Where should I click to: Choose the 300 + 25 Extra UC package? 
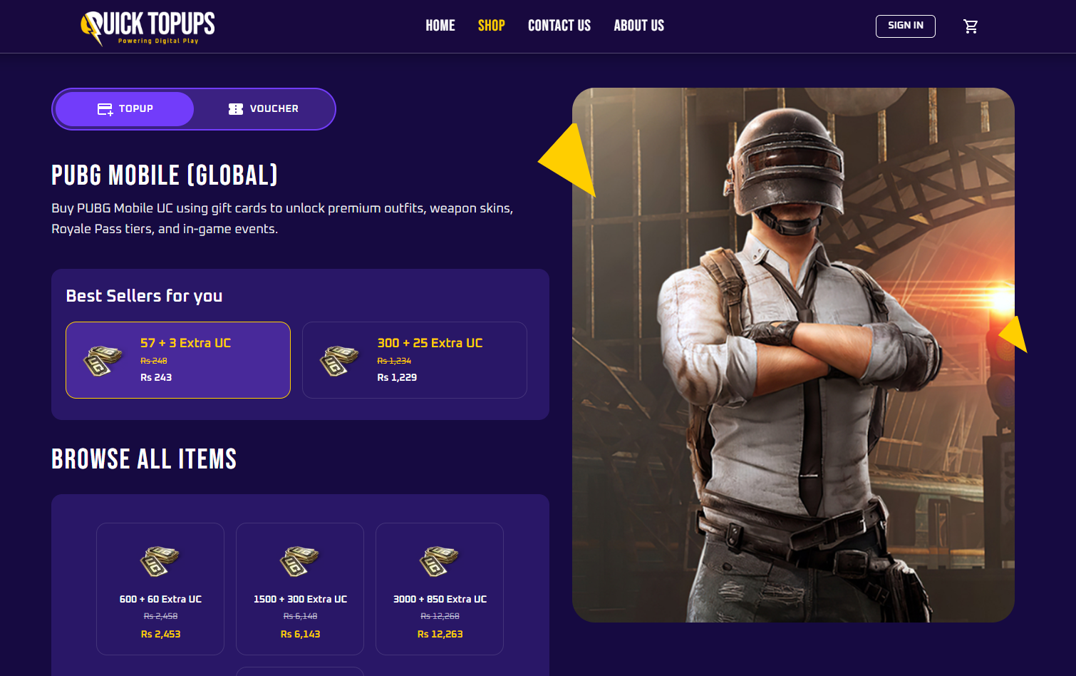pos(415,360)
